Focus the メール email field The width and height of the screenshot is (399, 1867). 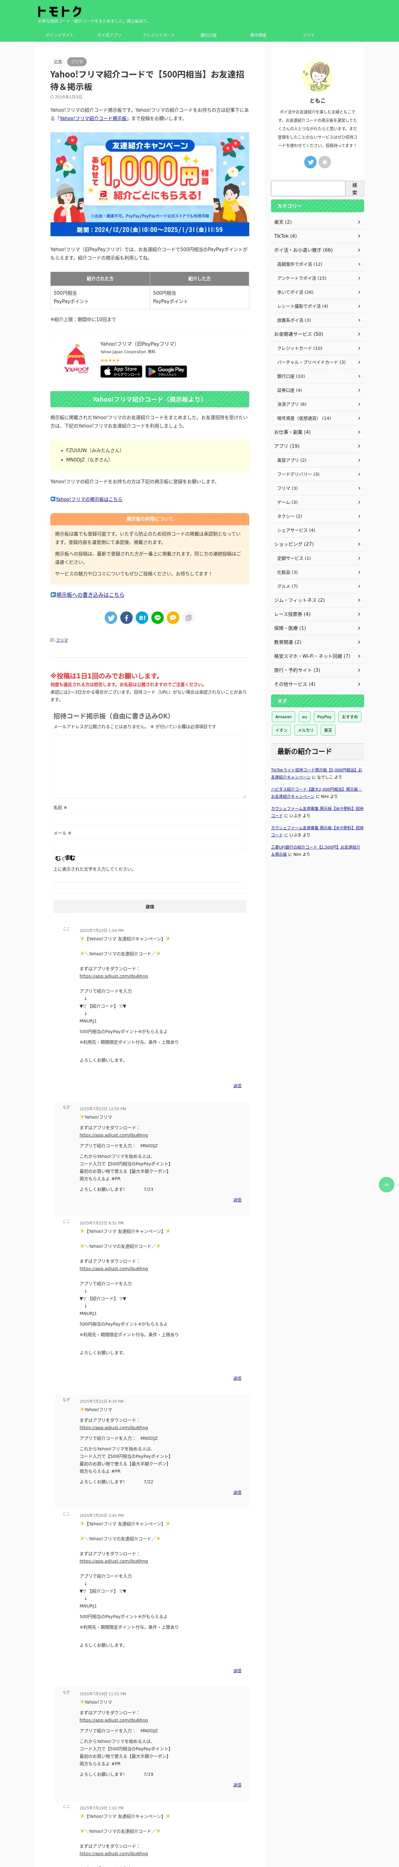pos(150,845)
